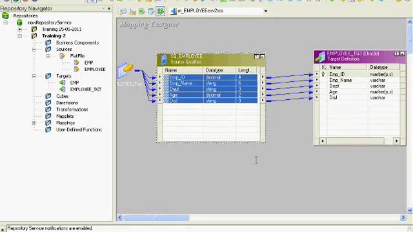Click the EMP flat file source icon

coord(76,63)
